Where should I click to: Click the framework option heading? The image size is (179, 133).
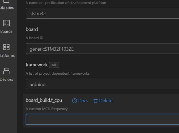coord(37,65)
